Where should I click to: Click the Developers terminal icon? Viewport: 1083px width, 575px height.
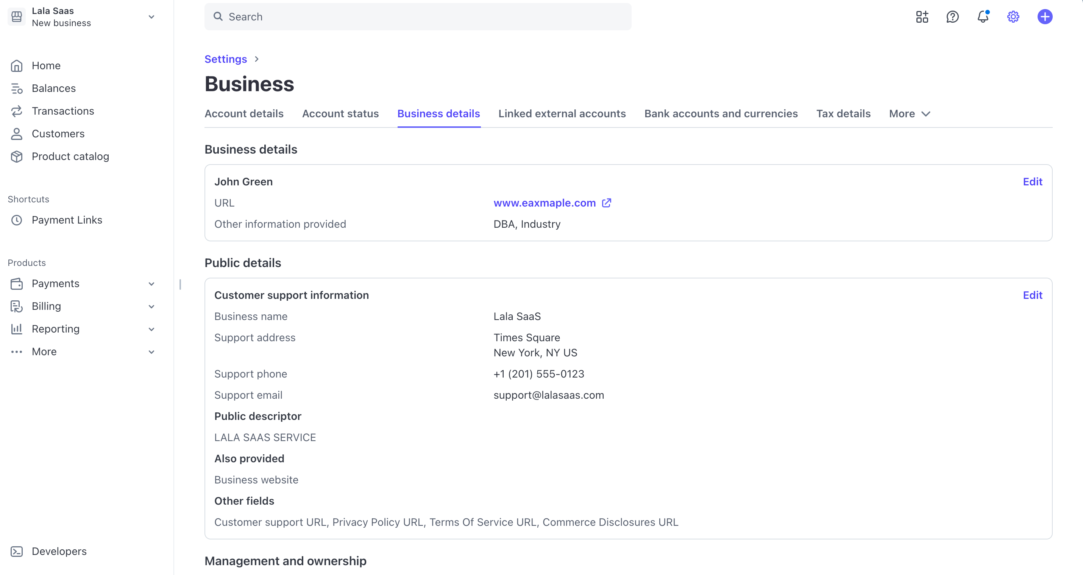click(17, 551)
